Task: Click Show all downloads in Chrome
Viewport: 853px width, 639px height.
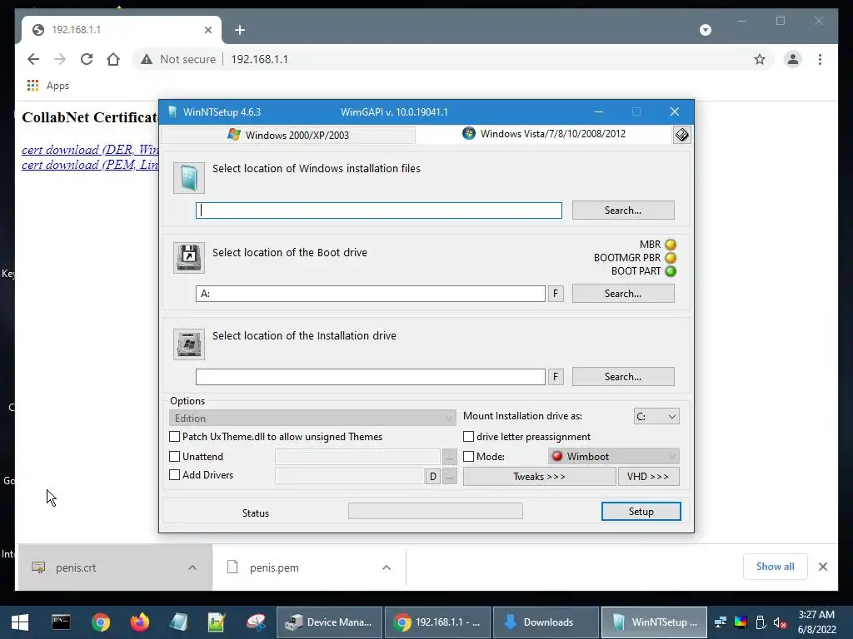Action: coord(776,567)
